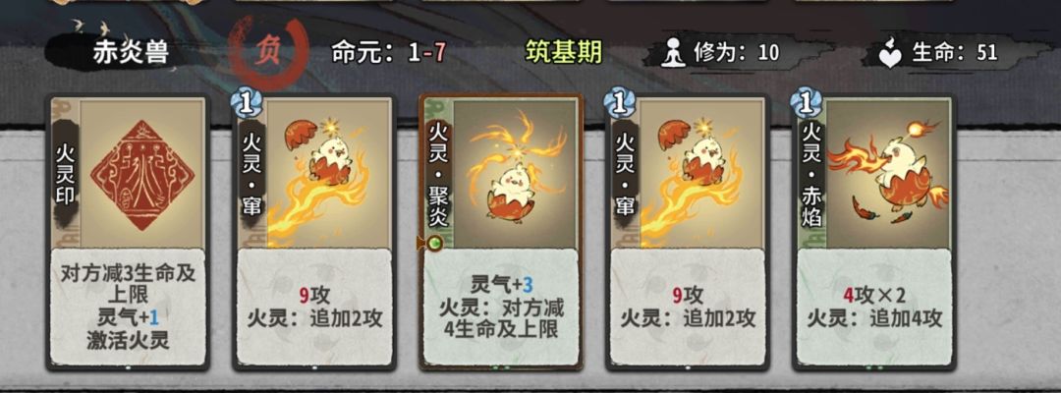Click the qi cost badge on second 火灵·窜 card
Image resolution: width=1061 pixels, height=393 pixels.
click(x=619, y=103)
